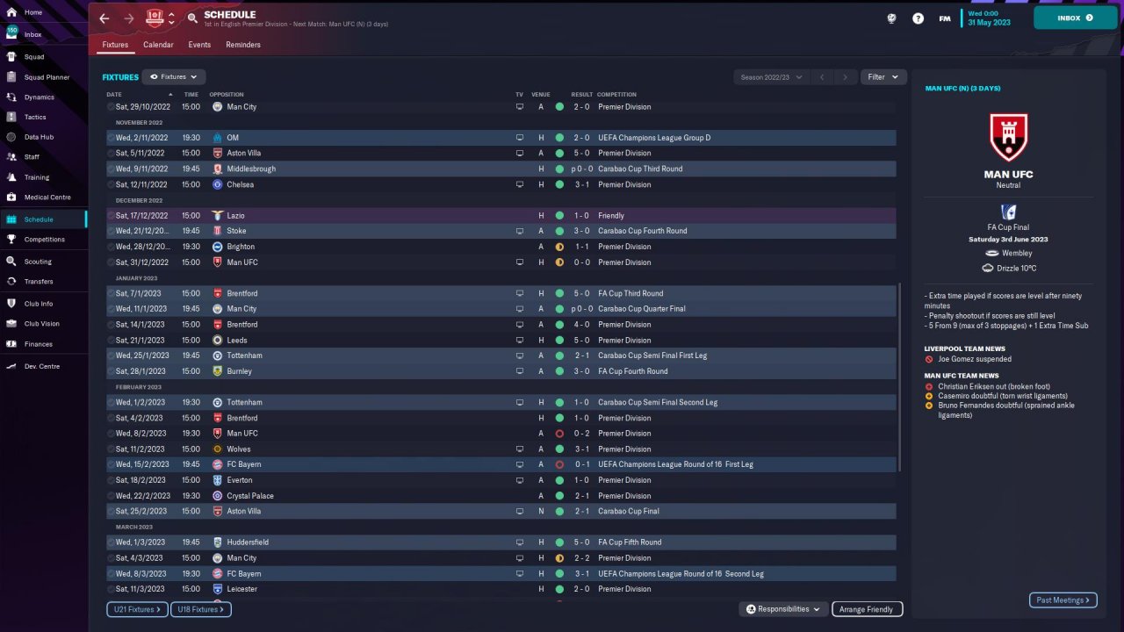Tick the checkmark for the Stoke fixture
Screen dimensions: 1124x632
tap(112, 231)
